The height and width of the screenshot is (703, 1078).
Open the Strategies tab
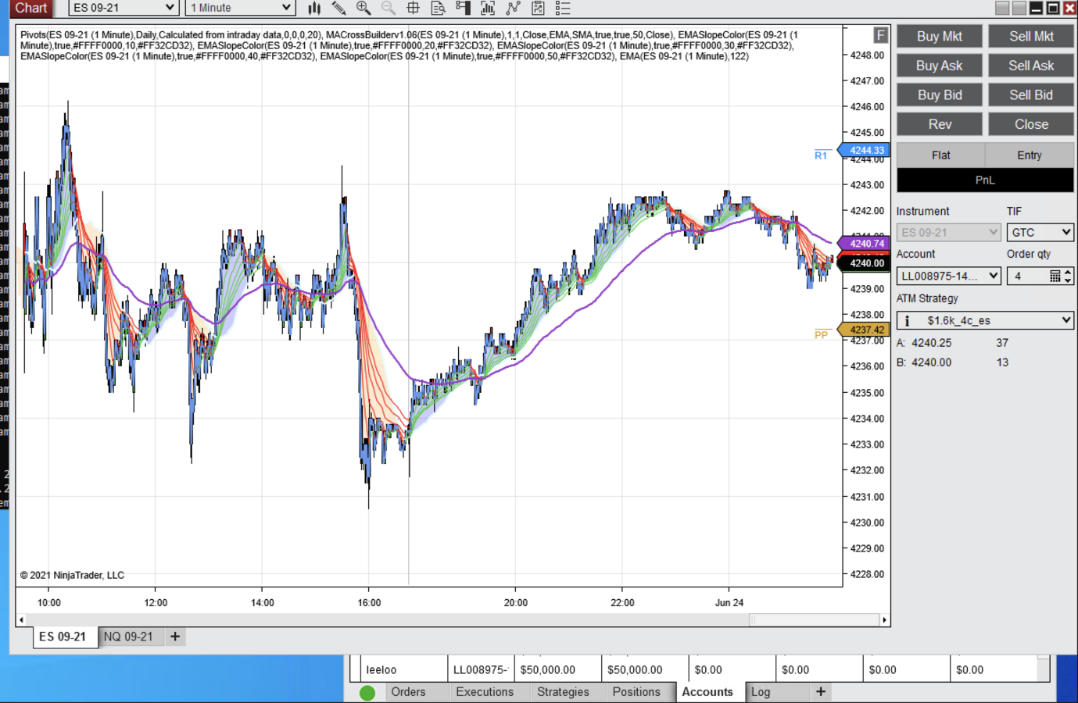[563, 692]
